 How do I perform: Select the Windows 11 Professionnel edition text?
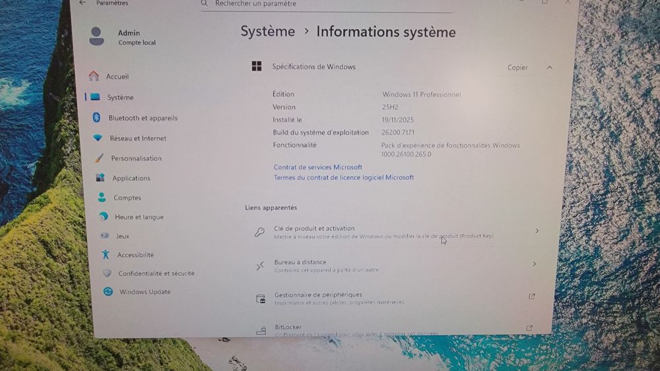[x=421, y=94]
